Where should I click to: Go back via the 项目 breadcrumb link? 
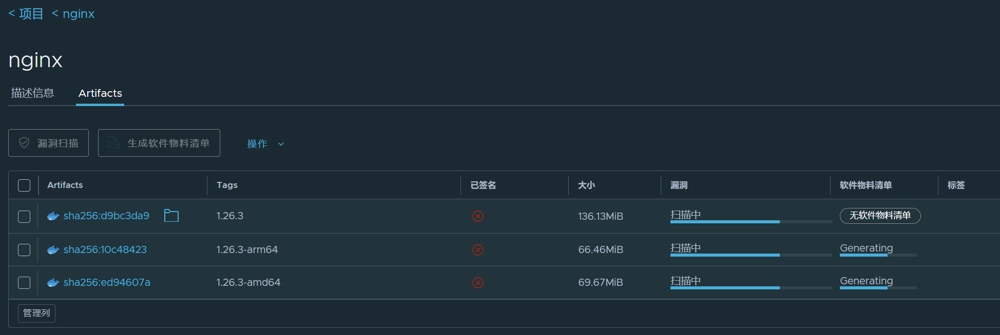26,14
